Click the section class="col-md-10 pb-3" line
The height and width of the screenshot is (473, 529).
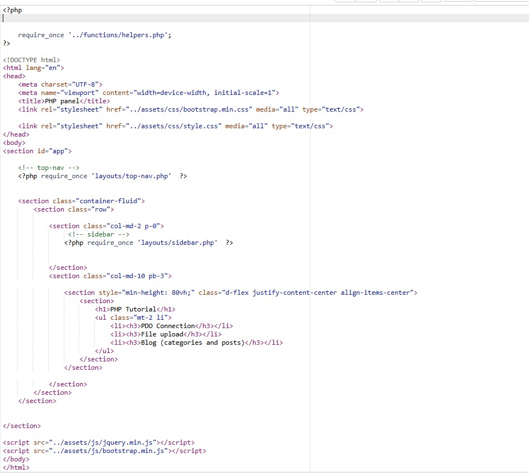(110, 276)
